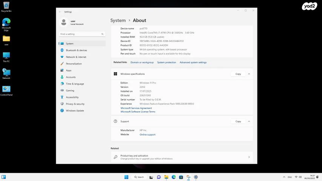The image size is (322, 181).
Task: Copy the Support information
Action: tap(238, 121)
